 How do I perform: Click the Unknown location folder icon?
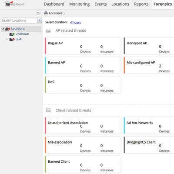tap(12, 34)
